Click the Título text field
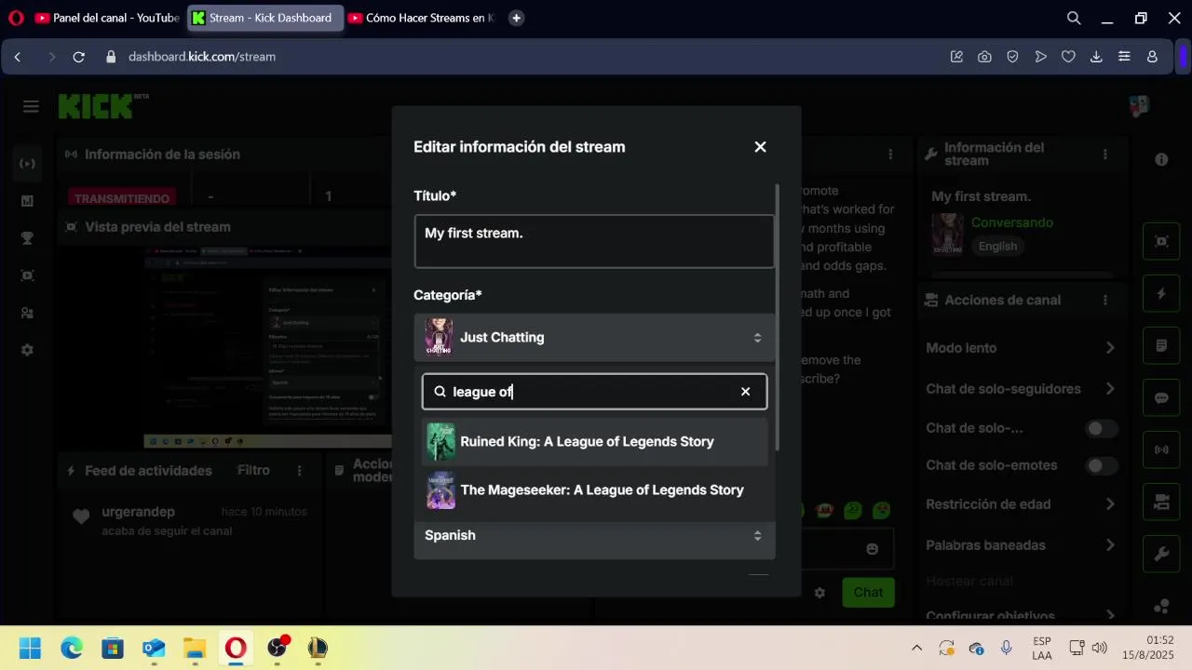1192x670 pixels. (594, 242)
